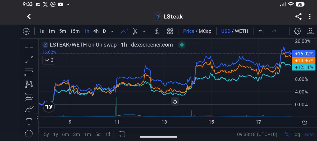Expand the chart style dropdown chevron
317x141 pixels.
click(x=144, y=31)
